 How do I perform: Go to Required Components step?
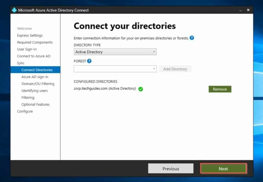(x=35, y=42)
